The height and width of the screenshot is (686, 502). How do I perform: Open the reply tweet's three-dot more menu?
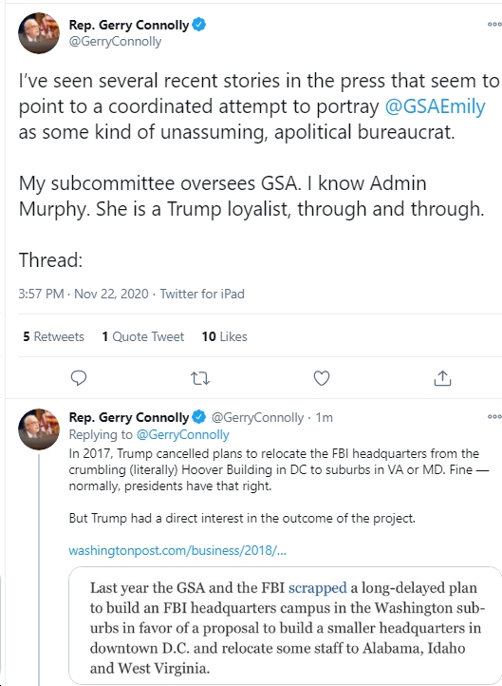pyautogui.click(x=494, y=416)
